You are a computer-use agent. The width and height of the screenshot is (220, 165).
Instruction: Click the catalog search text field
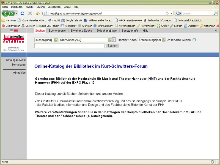coord(69,46)
